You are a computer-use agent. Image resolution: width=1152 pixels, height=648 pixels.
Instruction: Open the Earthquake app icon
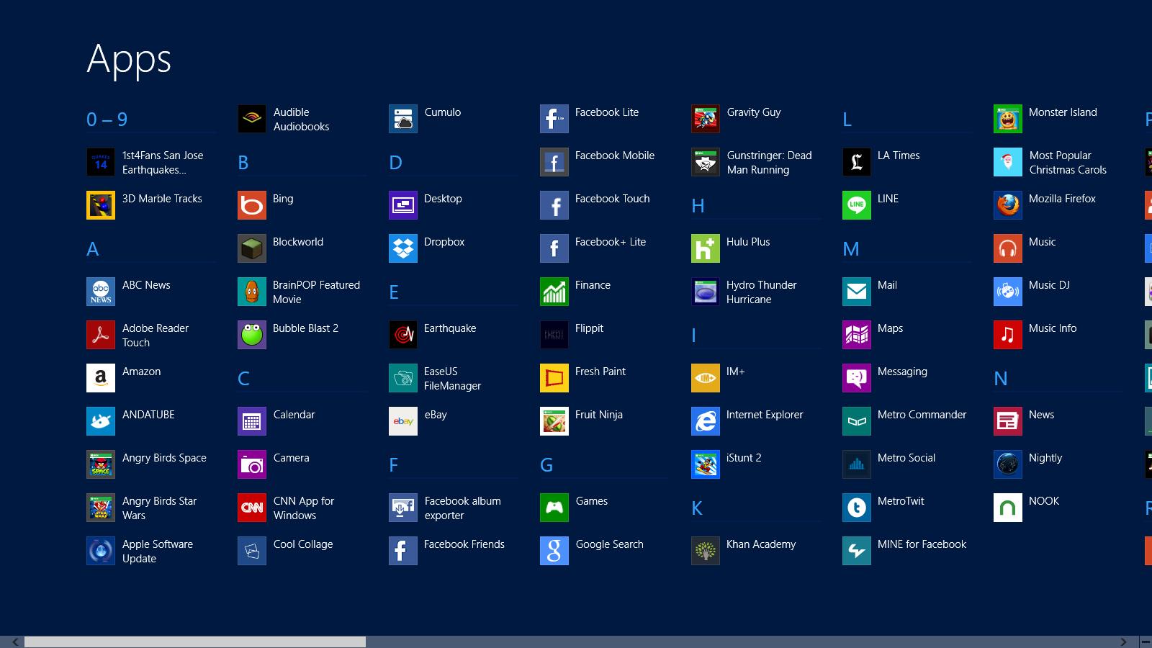point(403,335)
